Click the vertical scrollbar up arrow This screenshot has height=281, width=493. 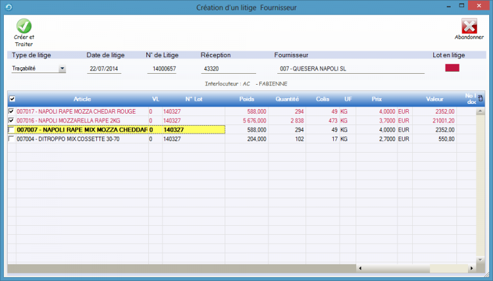tap(481, 111)
